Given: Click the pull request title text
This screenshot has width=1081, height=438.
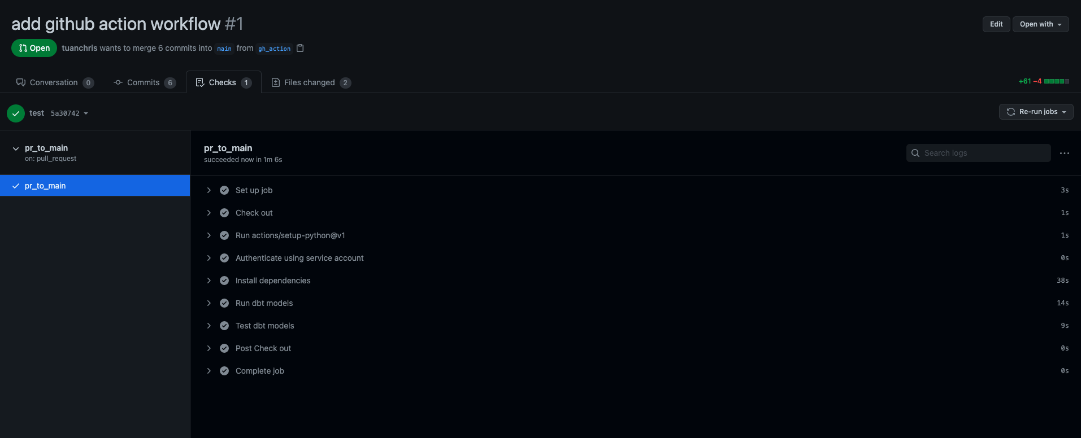Looking at the screenshot, I should click(x=116, y=24).
